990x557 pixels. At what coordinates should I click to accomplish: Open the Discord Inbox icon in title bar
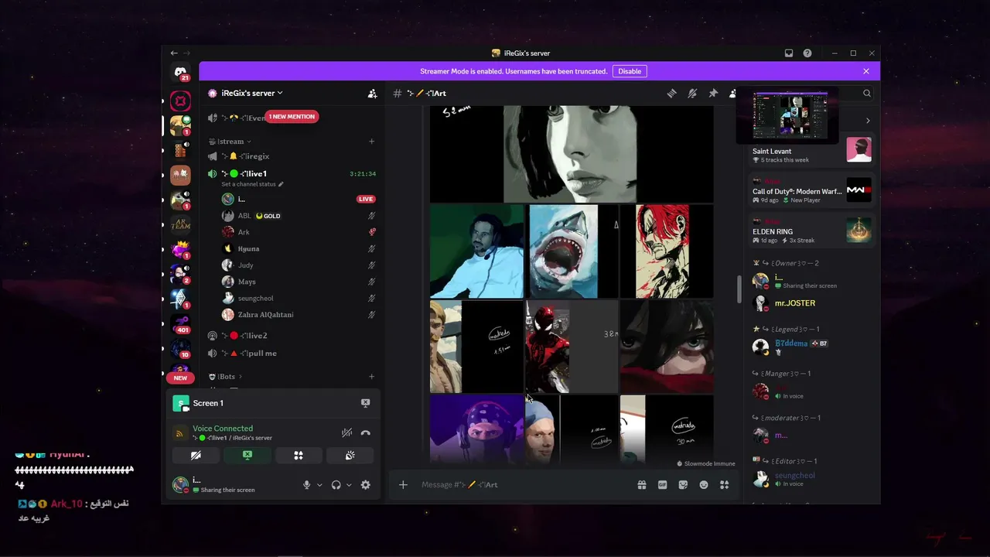pos(789,53)
